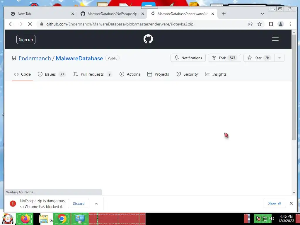
Task: Open the Code tab
Action: click(22, 74)
